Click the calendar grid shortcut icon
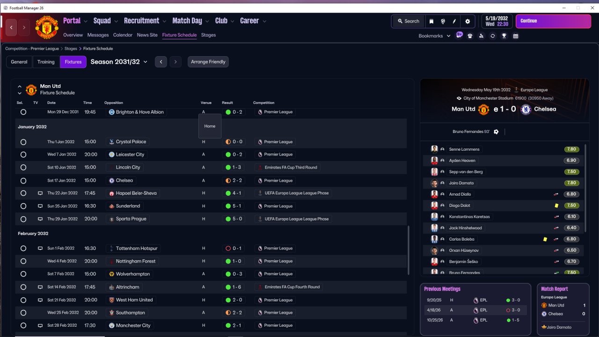This screenshot has height=337, width=599. click(x=516, y=36)
